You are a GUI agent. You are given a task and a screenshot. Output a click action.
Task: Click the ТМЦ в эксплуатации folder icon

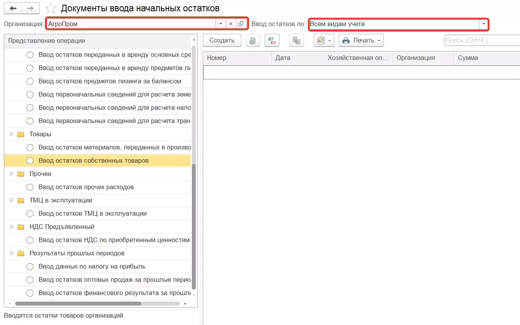(21, 200)
